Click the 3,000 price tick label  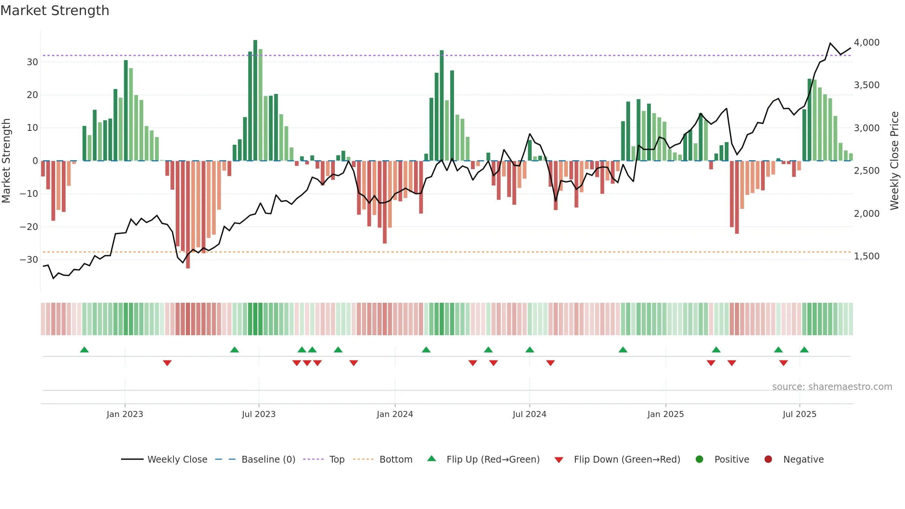click(x=867, y=128)
